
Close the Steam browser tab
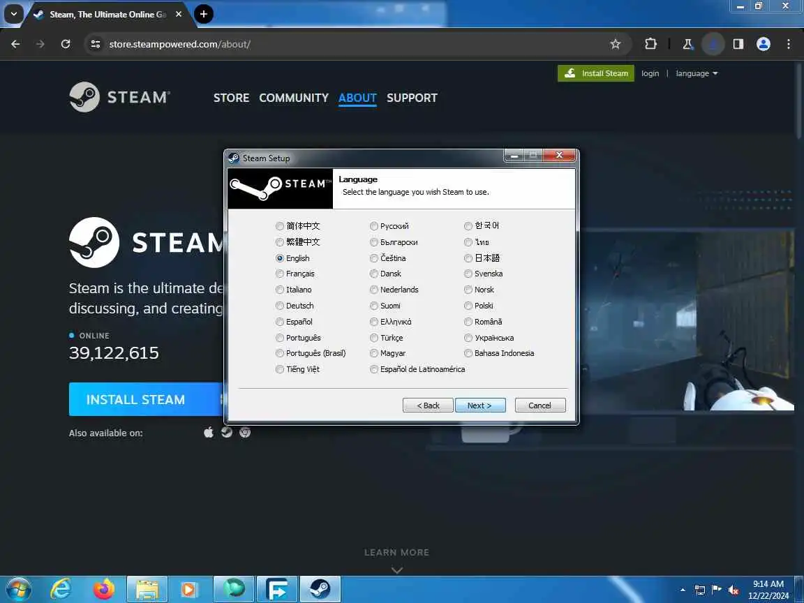click(x=179, y=15)
